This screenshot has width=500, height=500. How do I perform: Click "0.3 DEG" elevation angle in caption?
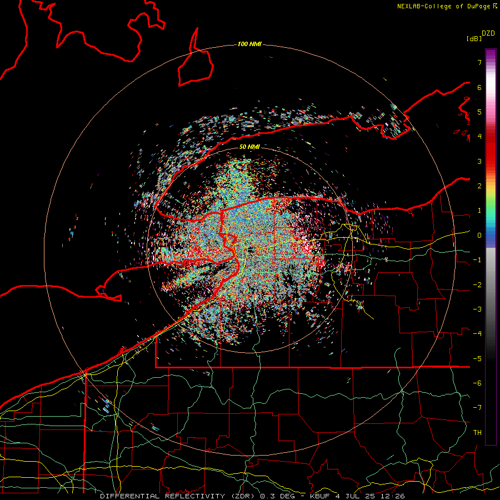click(x=278, y=496)
